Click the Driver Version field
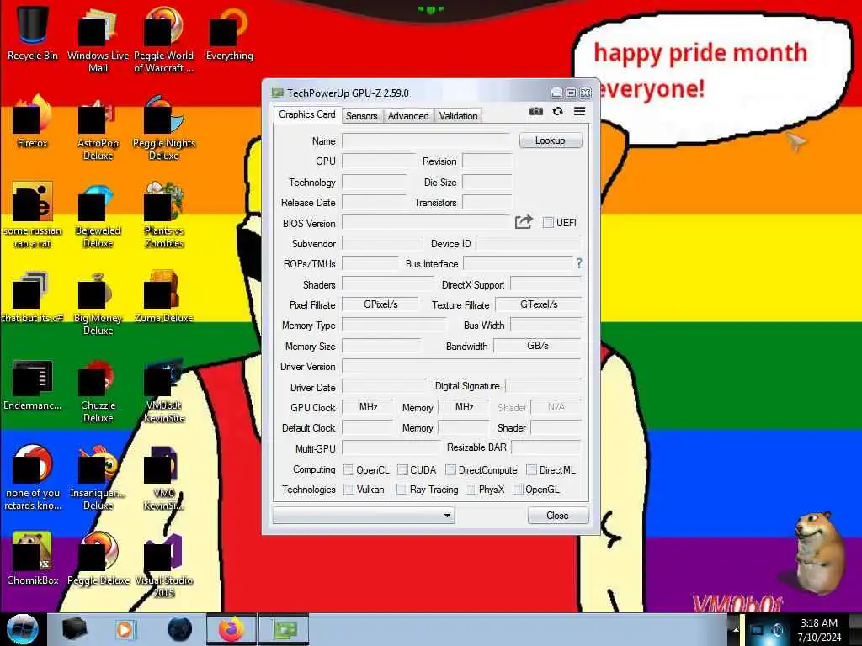 coord(461,367)
